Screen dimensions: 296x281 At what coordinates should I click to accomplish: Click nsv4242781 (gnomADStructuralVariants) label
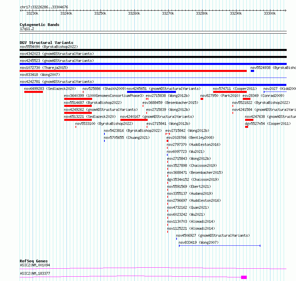point(57,82)
